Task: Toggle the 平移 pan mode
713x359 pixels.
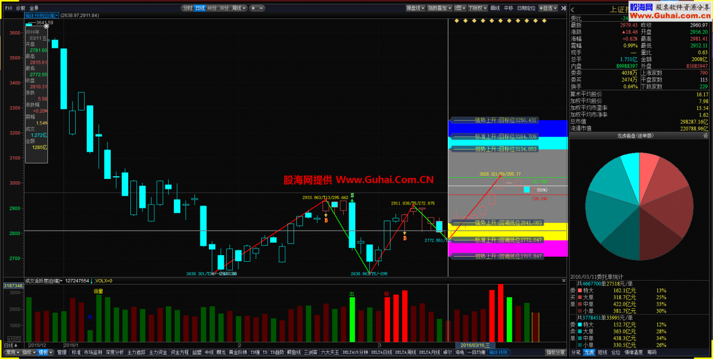Action: 508,8
